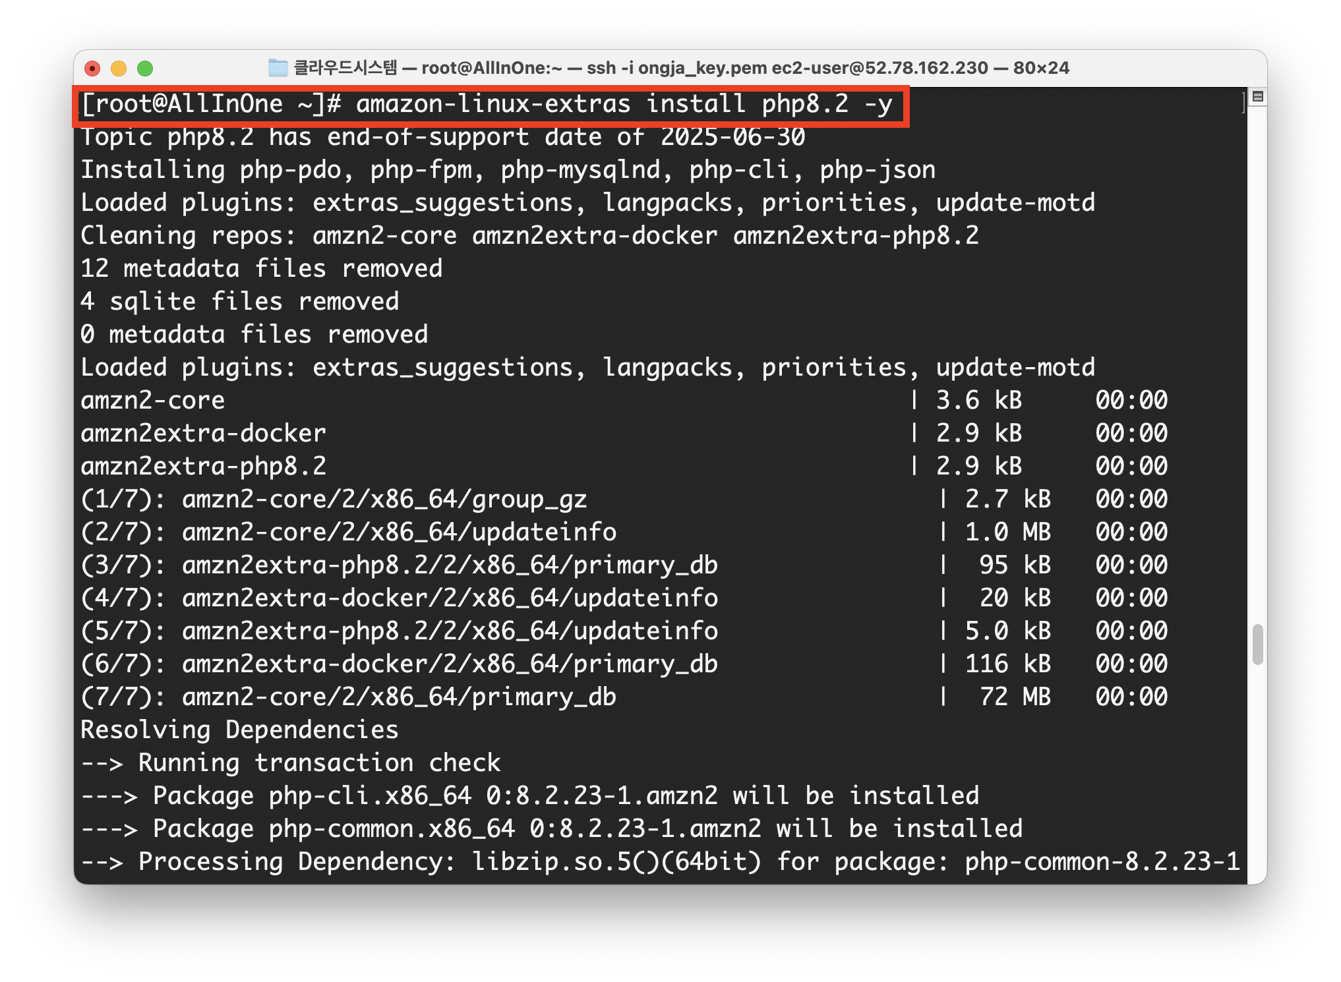Click the split pane icon
Image resolution: width=1341 pixels, height=982 pixels.
point(1257,97)
